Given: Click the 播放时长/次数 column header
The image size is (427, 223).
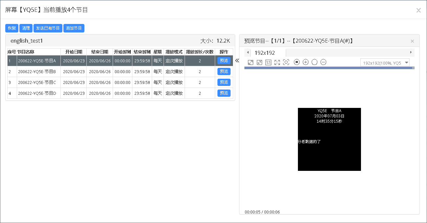Looking at the screenshot, I should click(200, 52).
